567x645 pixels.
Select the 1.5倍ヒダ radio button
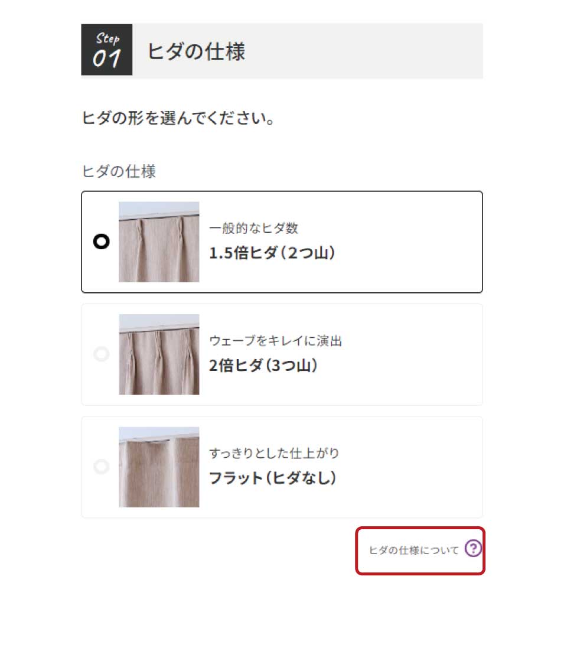point(102,242)
